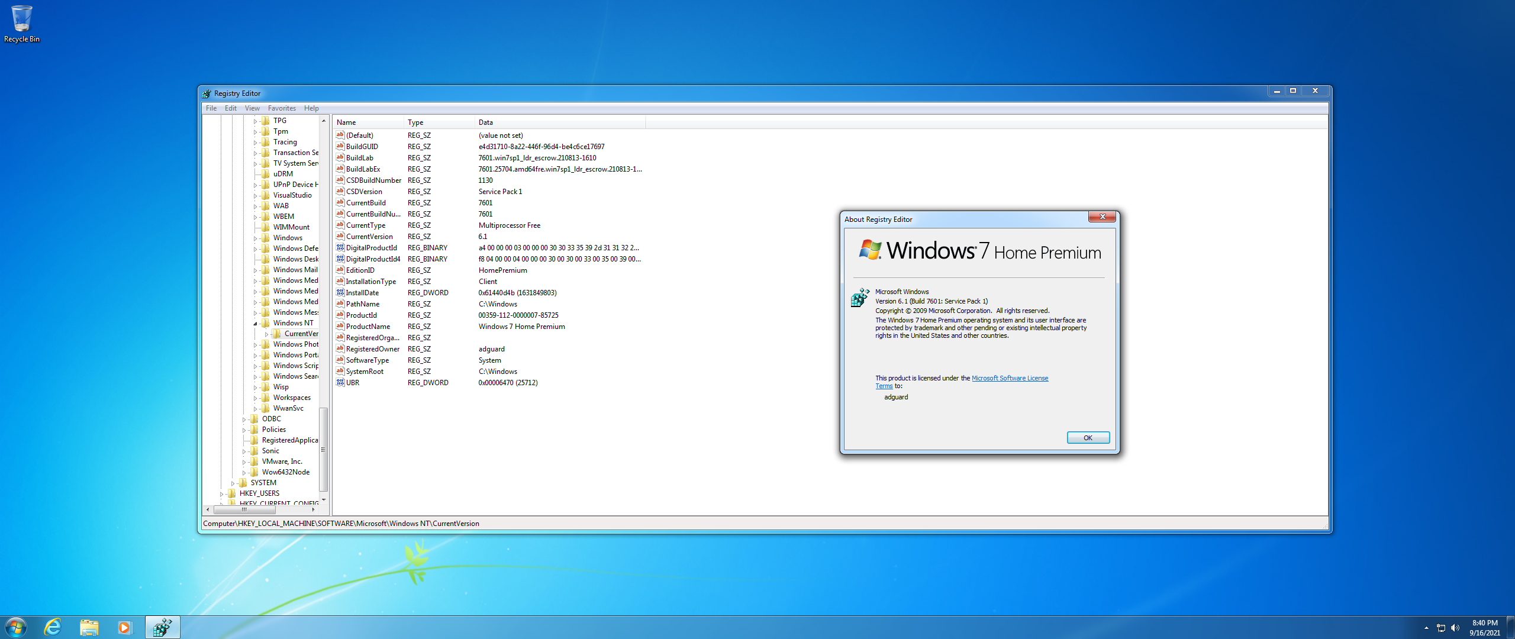Click the Registry Editor title bar icon
This screenshot has width=1515, height=639.
(207, 93)
